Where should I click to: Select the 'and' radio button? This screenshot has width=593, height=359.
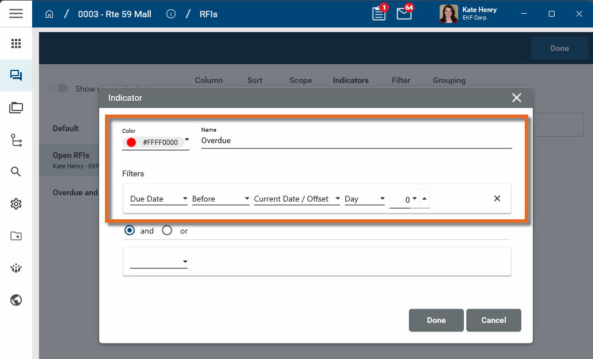(x=130, y=231)
